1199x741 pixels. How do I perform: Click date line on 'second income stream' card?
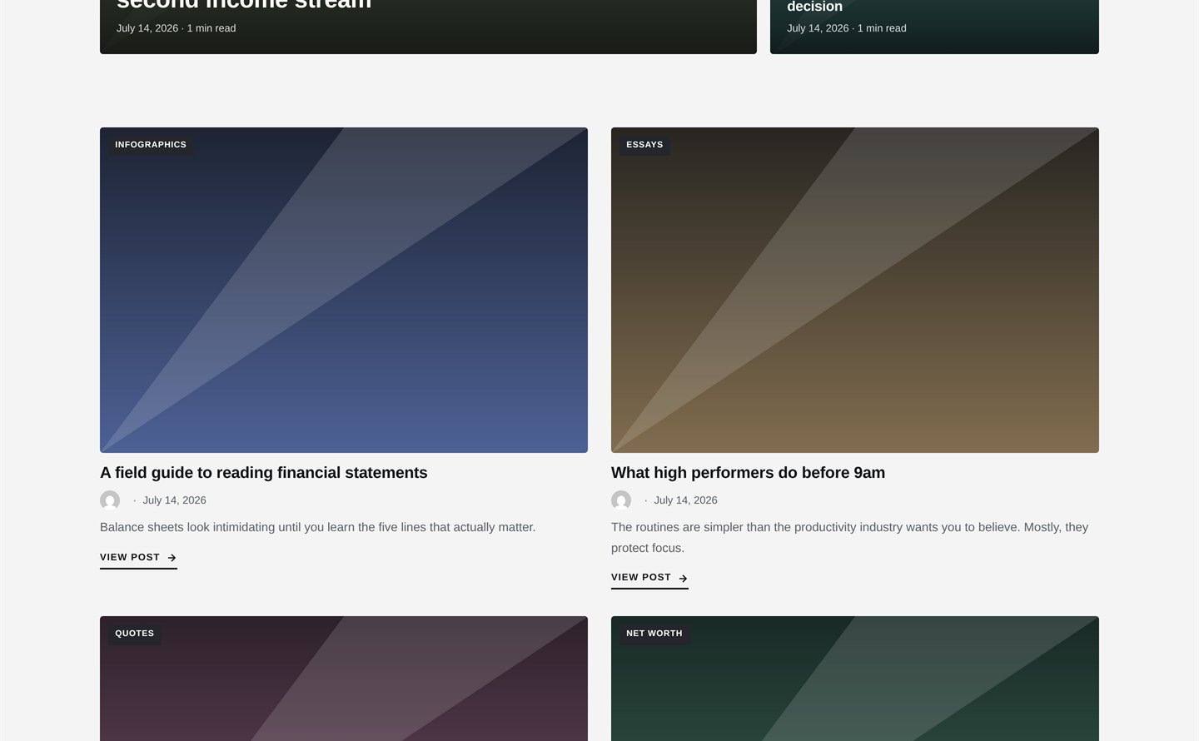click(176, 28)
